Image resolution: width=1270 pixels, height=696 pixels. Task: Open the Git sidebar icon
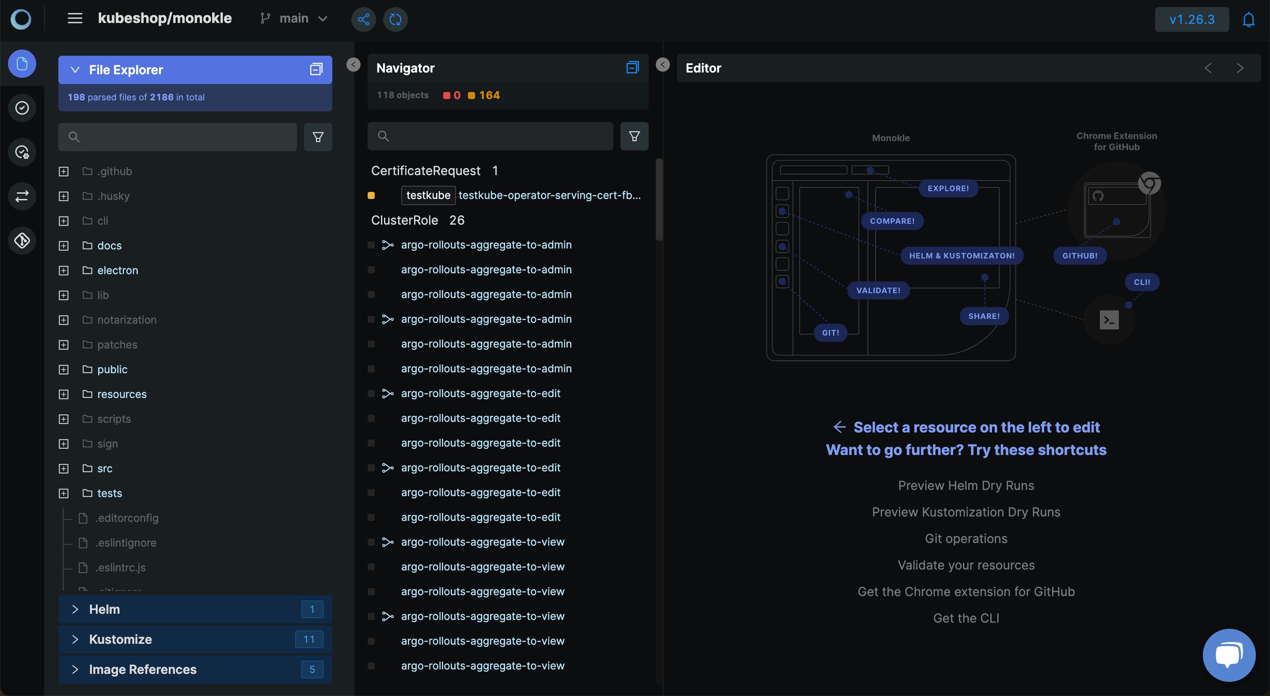point(22,240)
